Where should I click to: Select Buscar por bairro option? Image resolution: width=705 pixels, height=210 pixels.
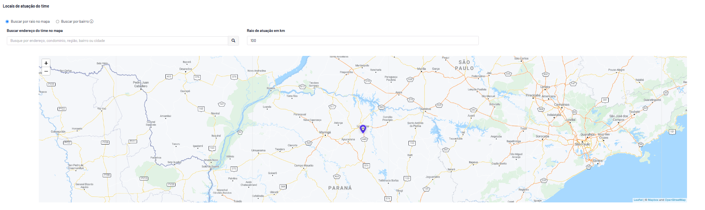(58, 22)
